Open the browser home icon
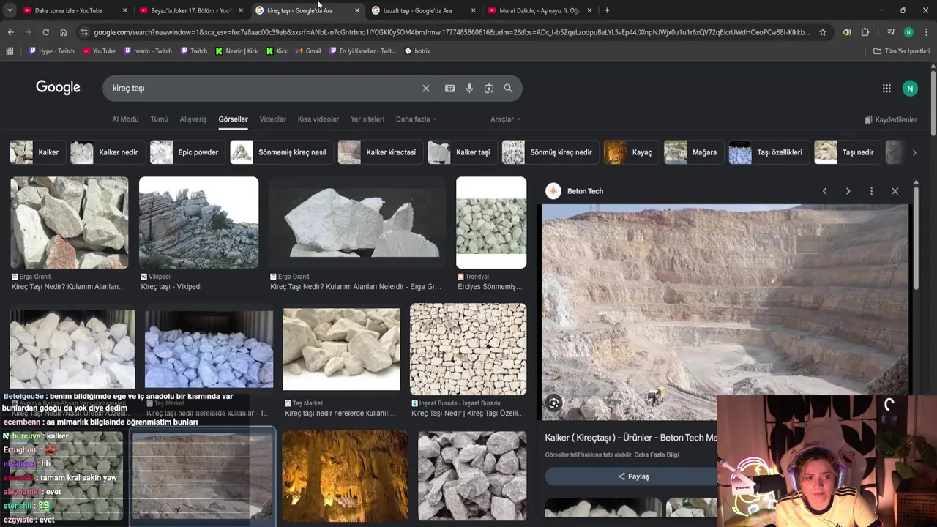Image resolution: width=937 pixels, height=527 pixels. (63, 32)
